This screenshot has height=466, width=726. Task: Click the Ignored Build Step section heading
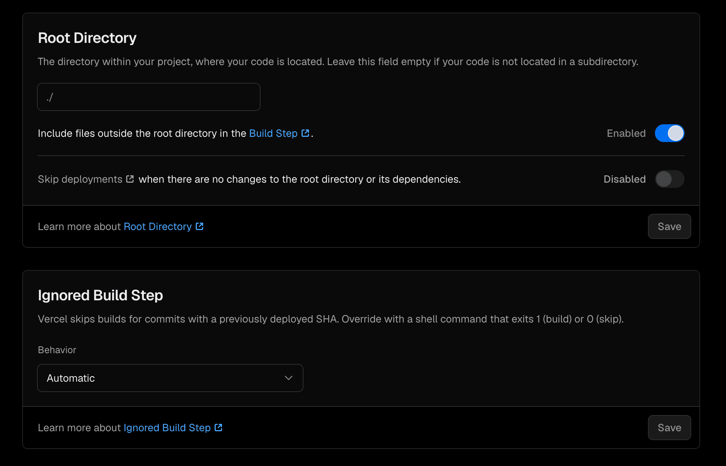click(x=100, y=296)
